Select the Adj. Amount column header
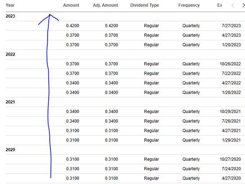The width and height of the screenshot is (245, 184). (x=105, y=5)
